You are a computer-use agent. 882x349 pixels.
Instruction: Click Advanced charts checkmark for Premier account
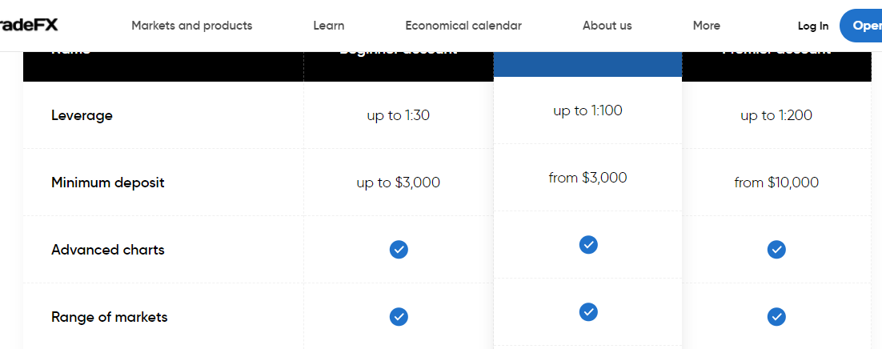pos(776,250)
